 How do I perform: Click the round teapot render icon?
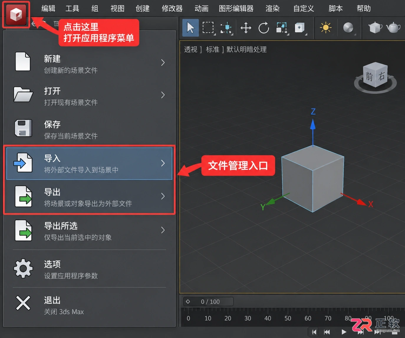pyautogui.click(x=393, y=28)
